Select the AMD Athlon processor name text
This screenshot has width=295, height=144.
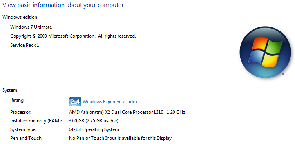coord(116,112)
